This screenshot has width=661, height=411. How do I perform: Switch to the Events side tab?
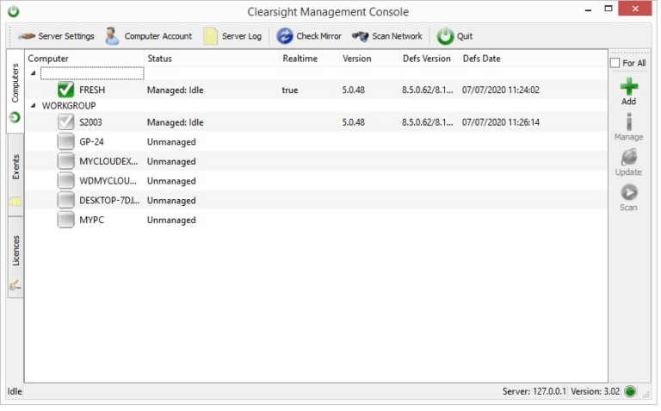click(15, 176)
